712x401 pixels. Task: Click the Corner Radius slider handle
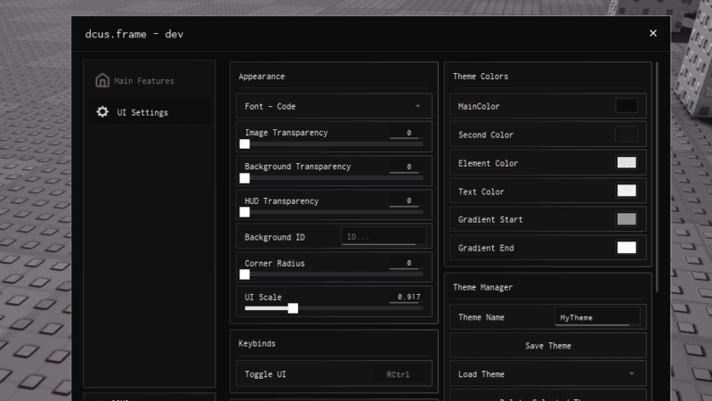(245, 274)
